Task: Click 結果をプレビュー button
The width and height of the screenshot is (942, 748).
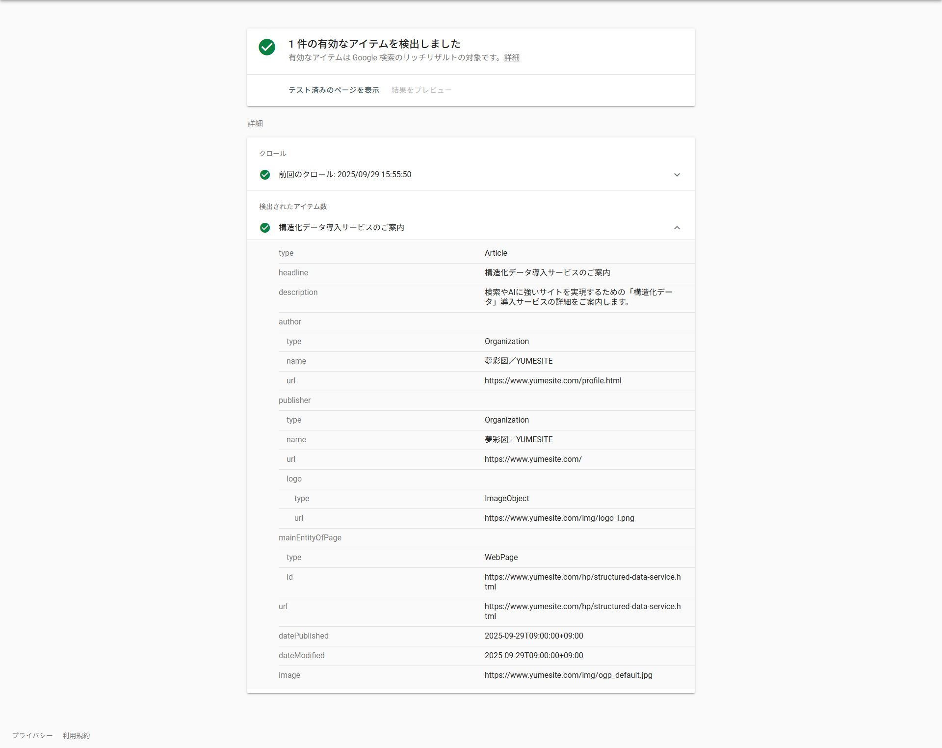Action: [421, 90]
